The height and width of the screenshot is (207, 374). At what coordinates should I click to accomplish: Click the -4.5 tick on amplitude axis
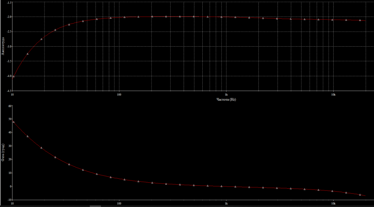pyautogui.click(x=9, y=91)
